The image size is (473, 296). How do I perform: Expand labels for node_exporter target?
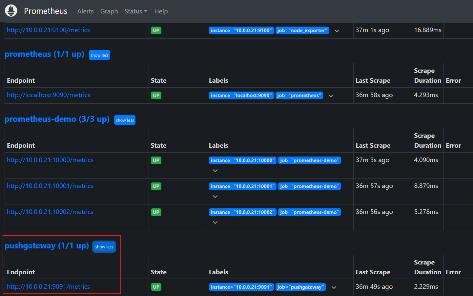coord(337,31)
